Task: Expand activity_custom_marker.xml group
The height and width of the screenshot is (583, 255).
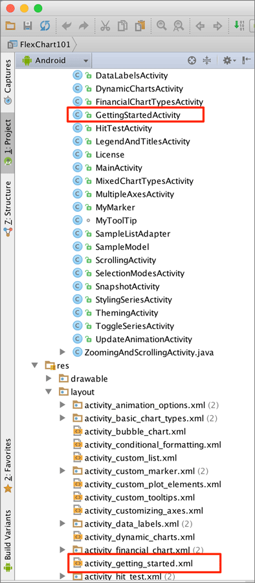Action: click(x=62, y=471)
